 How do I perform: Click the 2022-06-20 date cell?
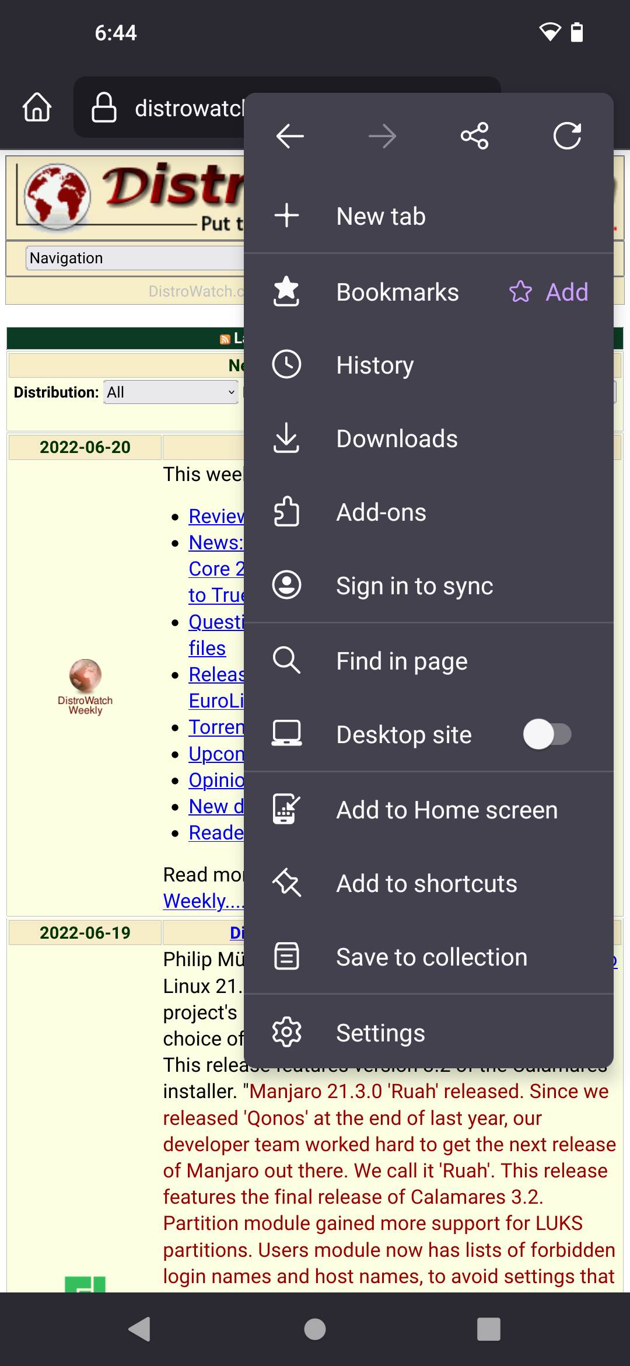pyautogui.click(x=85, y=447)
